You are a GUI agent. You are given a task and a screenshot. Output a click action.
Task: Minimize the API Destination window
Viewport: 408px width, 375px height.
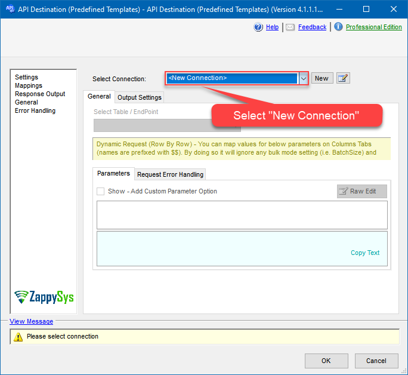point(339,9)
